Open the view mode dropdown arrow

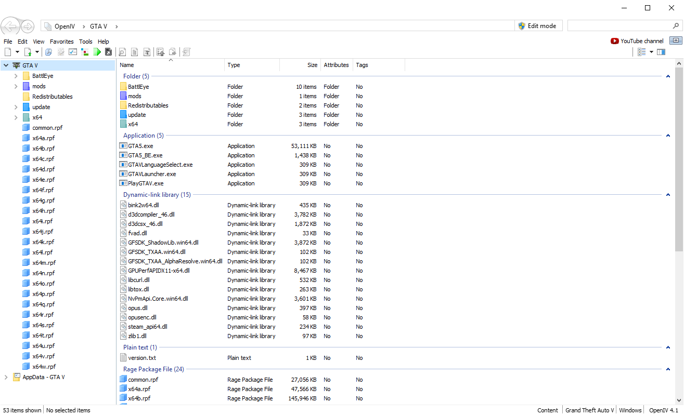651,52
